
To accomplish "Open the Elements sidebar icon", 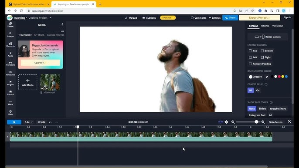I will point(10,44).
